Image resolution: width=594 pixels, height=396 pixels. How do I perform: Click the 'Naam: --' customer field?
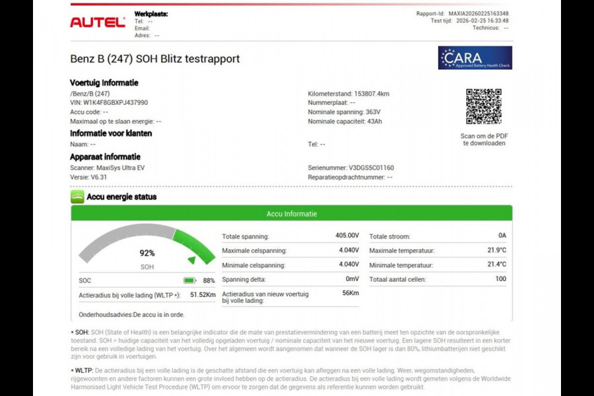click(x=83, y=145)
